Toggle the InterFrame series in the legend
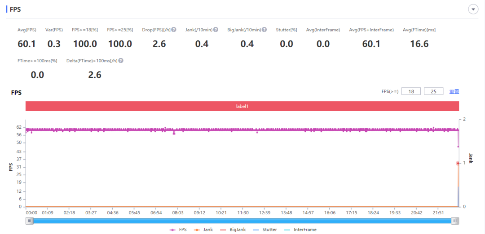485x234 pixels. (300, 230)
